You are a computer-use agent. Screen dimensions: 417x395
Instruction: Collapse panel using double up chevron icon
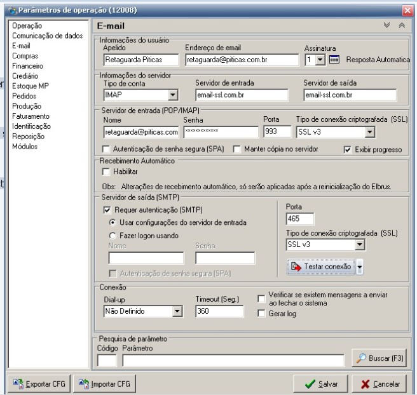(x=401, y=26)
